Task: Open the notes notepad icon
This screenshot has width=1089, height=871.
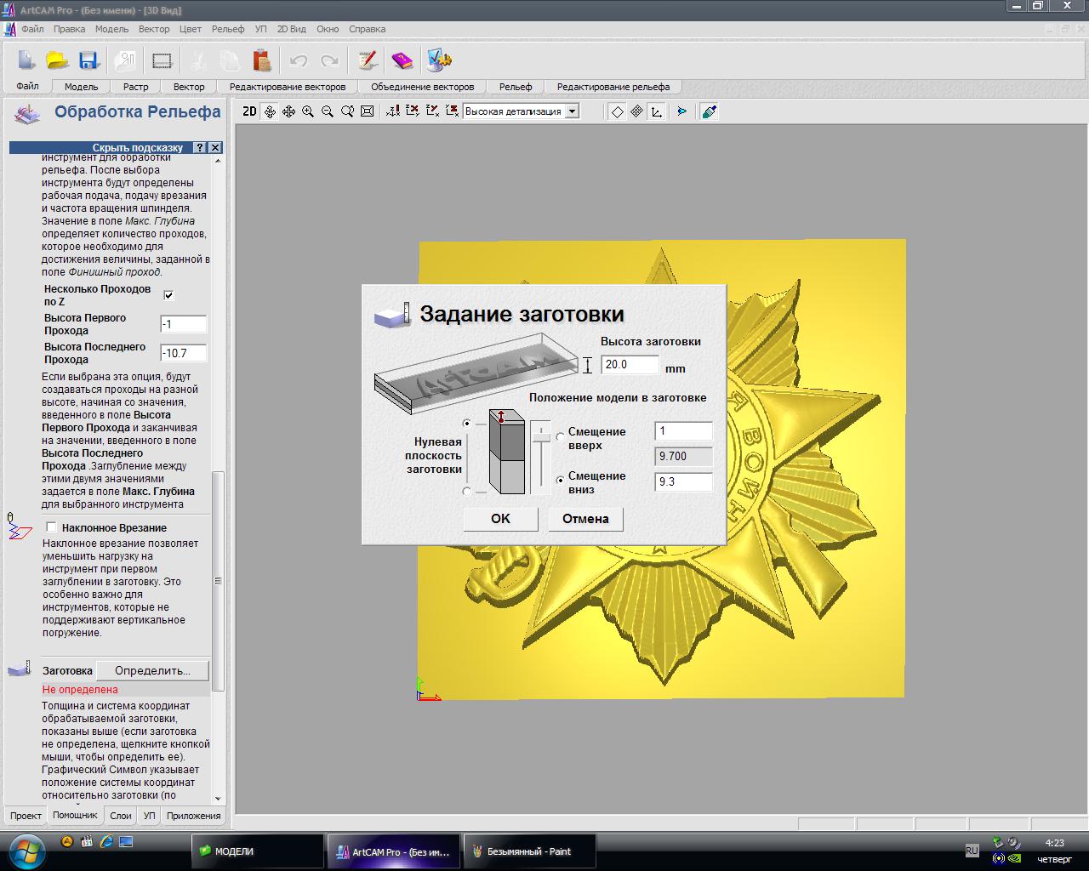Action: point(368,60)
